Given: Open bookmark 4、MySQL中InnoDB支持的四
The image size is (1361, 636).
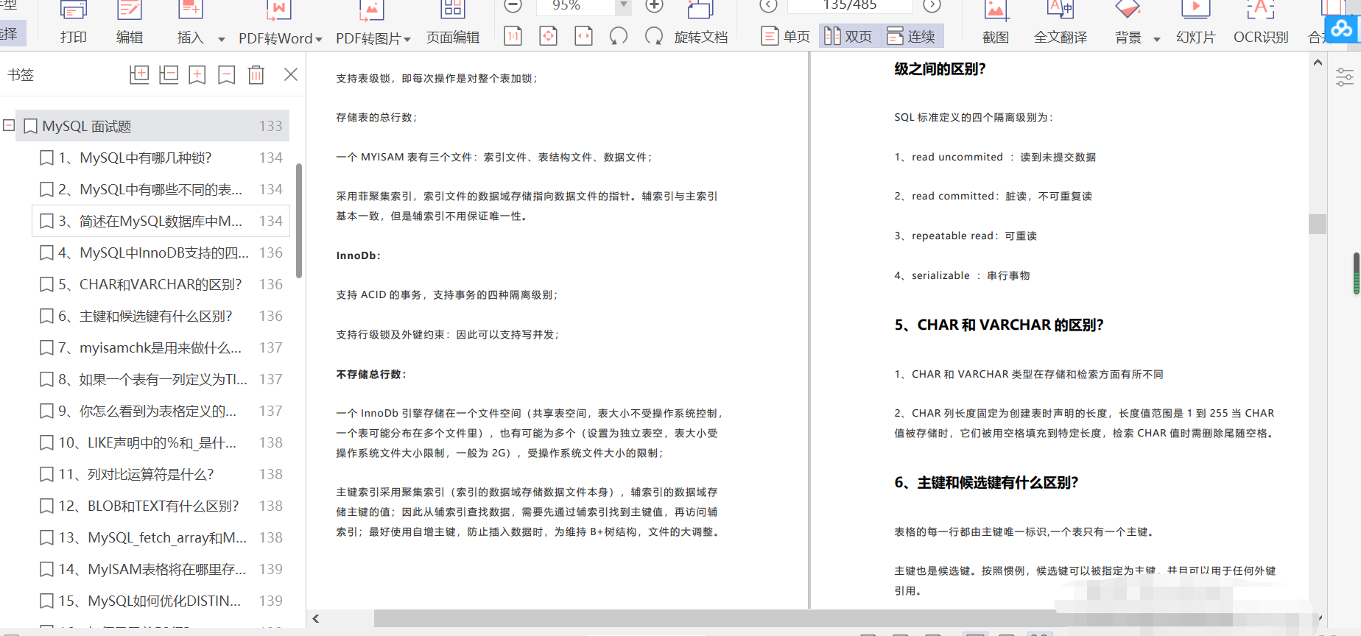Looking at the screenshot, I should click(161, 252).
